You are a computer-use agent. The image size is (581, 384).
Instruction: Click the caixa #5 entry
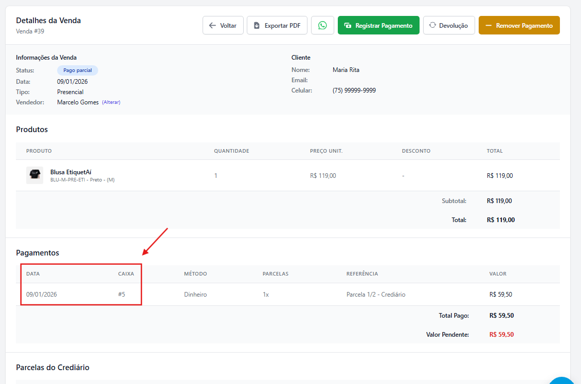(x=121, y=295)
